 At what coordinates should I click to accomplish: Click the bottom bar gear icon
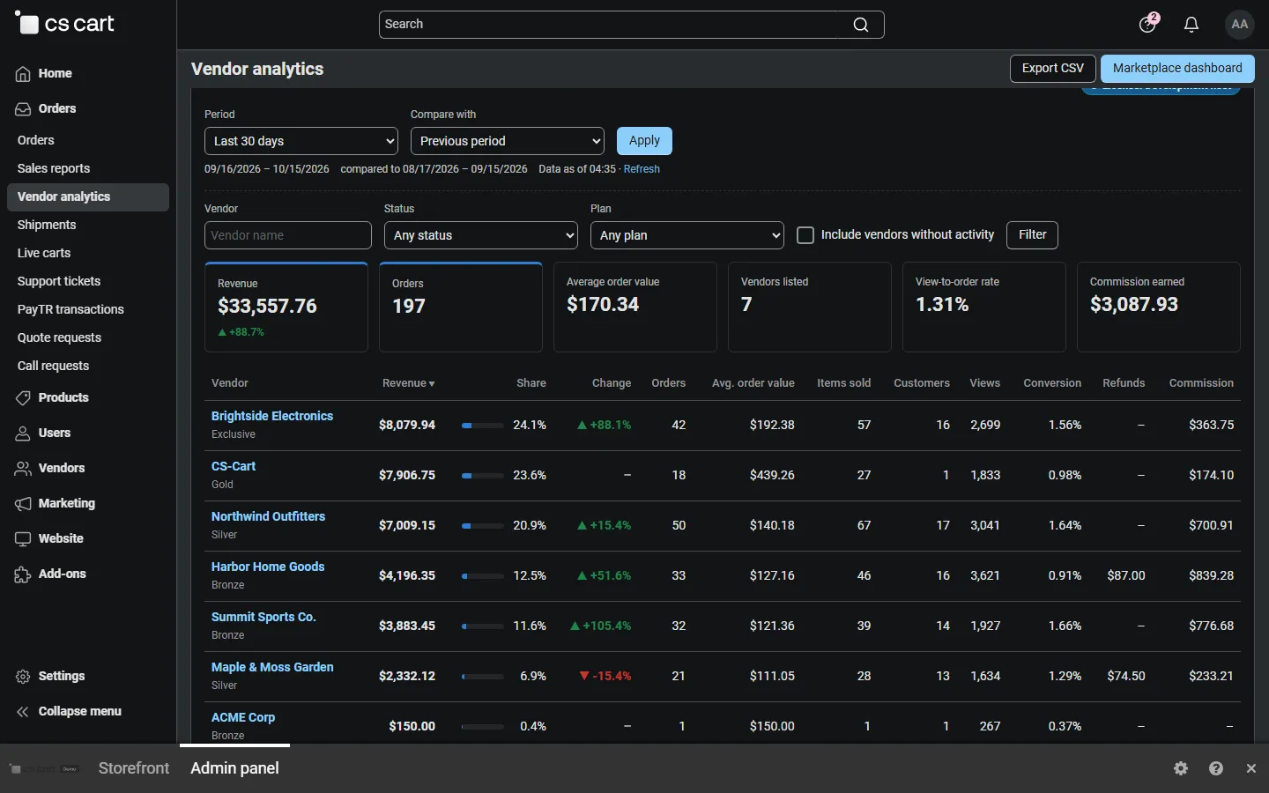(1181, 768)
